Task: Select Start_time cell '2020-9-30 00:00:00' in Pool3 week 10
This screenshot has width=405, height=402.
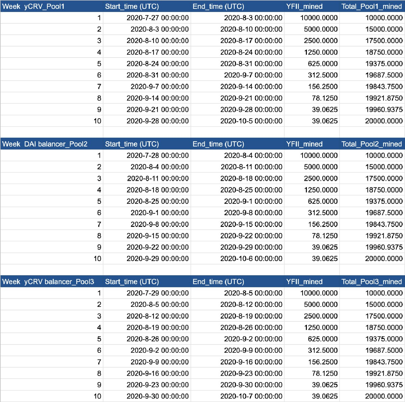Action: [x=147, y=396]
